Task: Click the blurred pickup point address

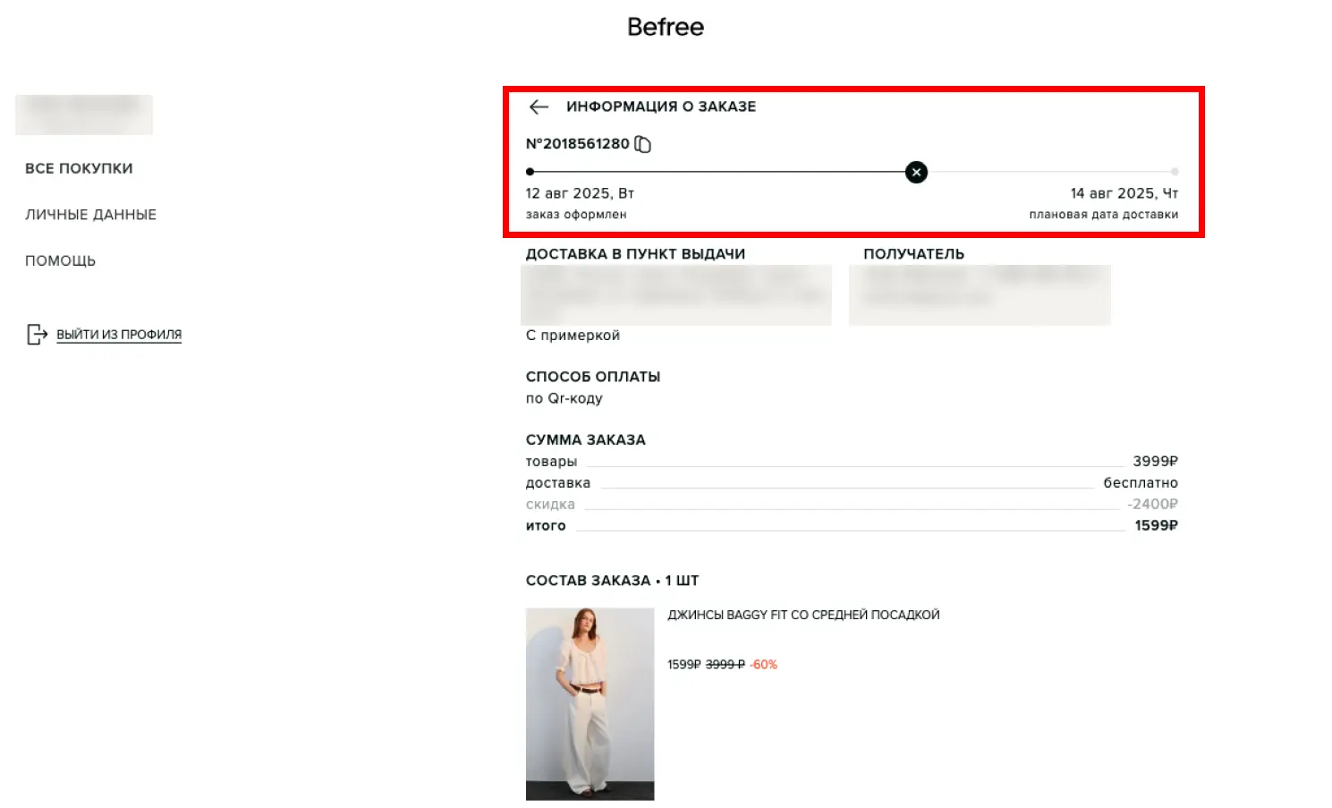Action: click(676, 295)
